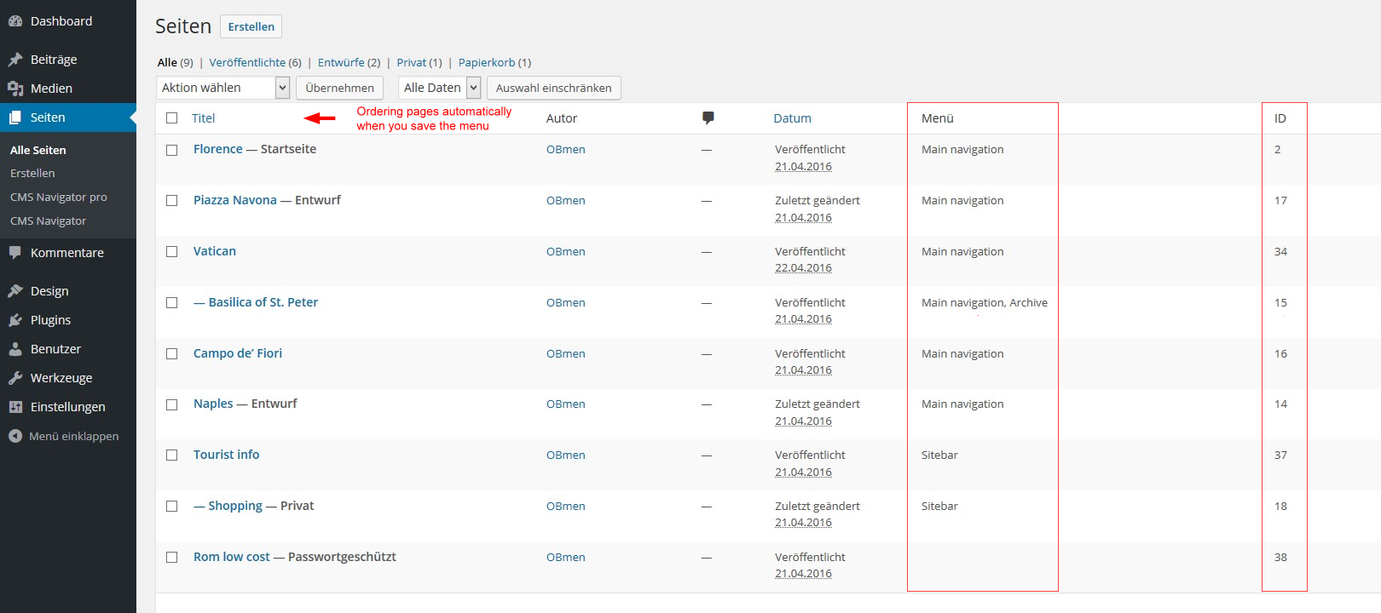Open Einstellungen in the sidebar menu
This screenshot has height=613, width=1381.
click(x=68, y=407)
